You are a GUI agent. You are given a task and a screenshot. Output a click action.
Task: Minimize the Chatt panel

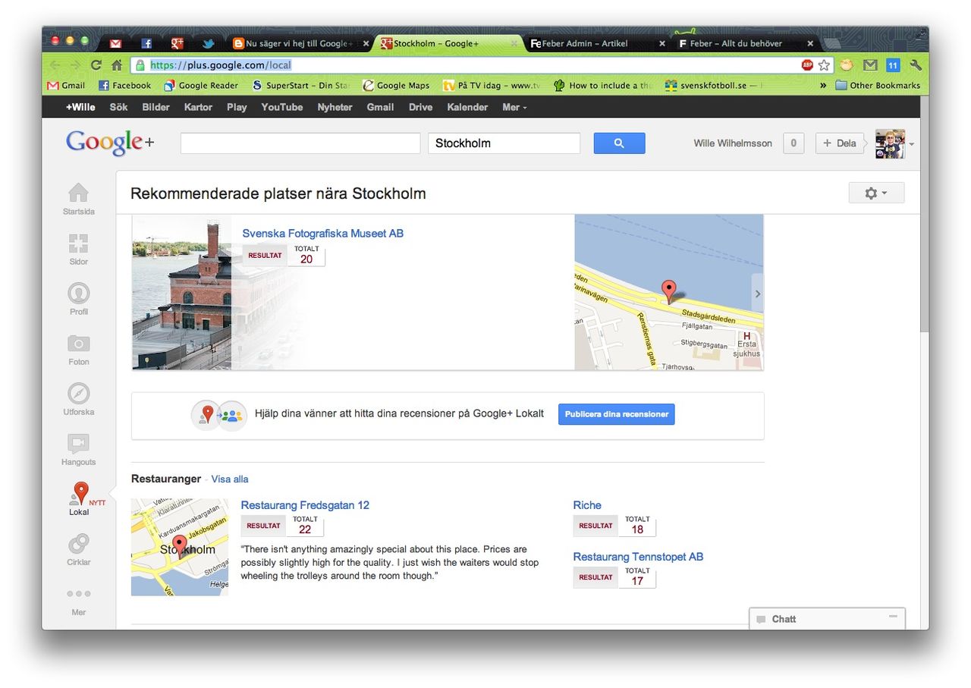(x=893, y=617)
